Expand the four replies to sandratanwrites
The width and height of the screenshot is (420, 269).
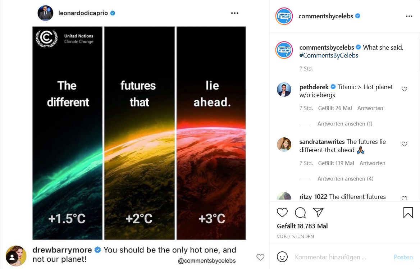(345, 178)
